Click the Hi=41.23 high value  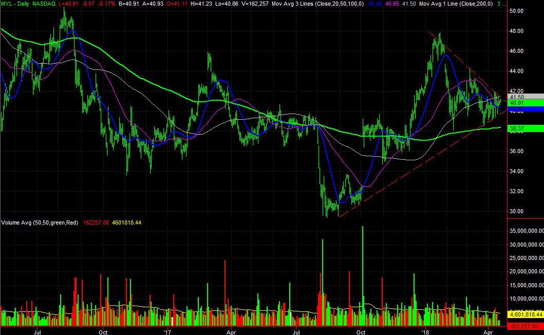pos(201,4)
